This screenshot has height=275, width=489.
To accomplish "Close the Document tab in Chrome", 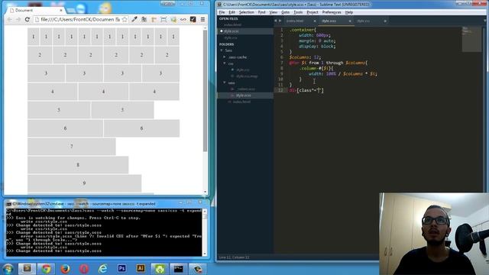I will (x=61, y=10).
